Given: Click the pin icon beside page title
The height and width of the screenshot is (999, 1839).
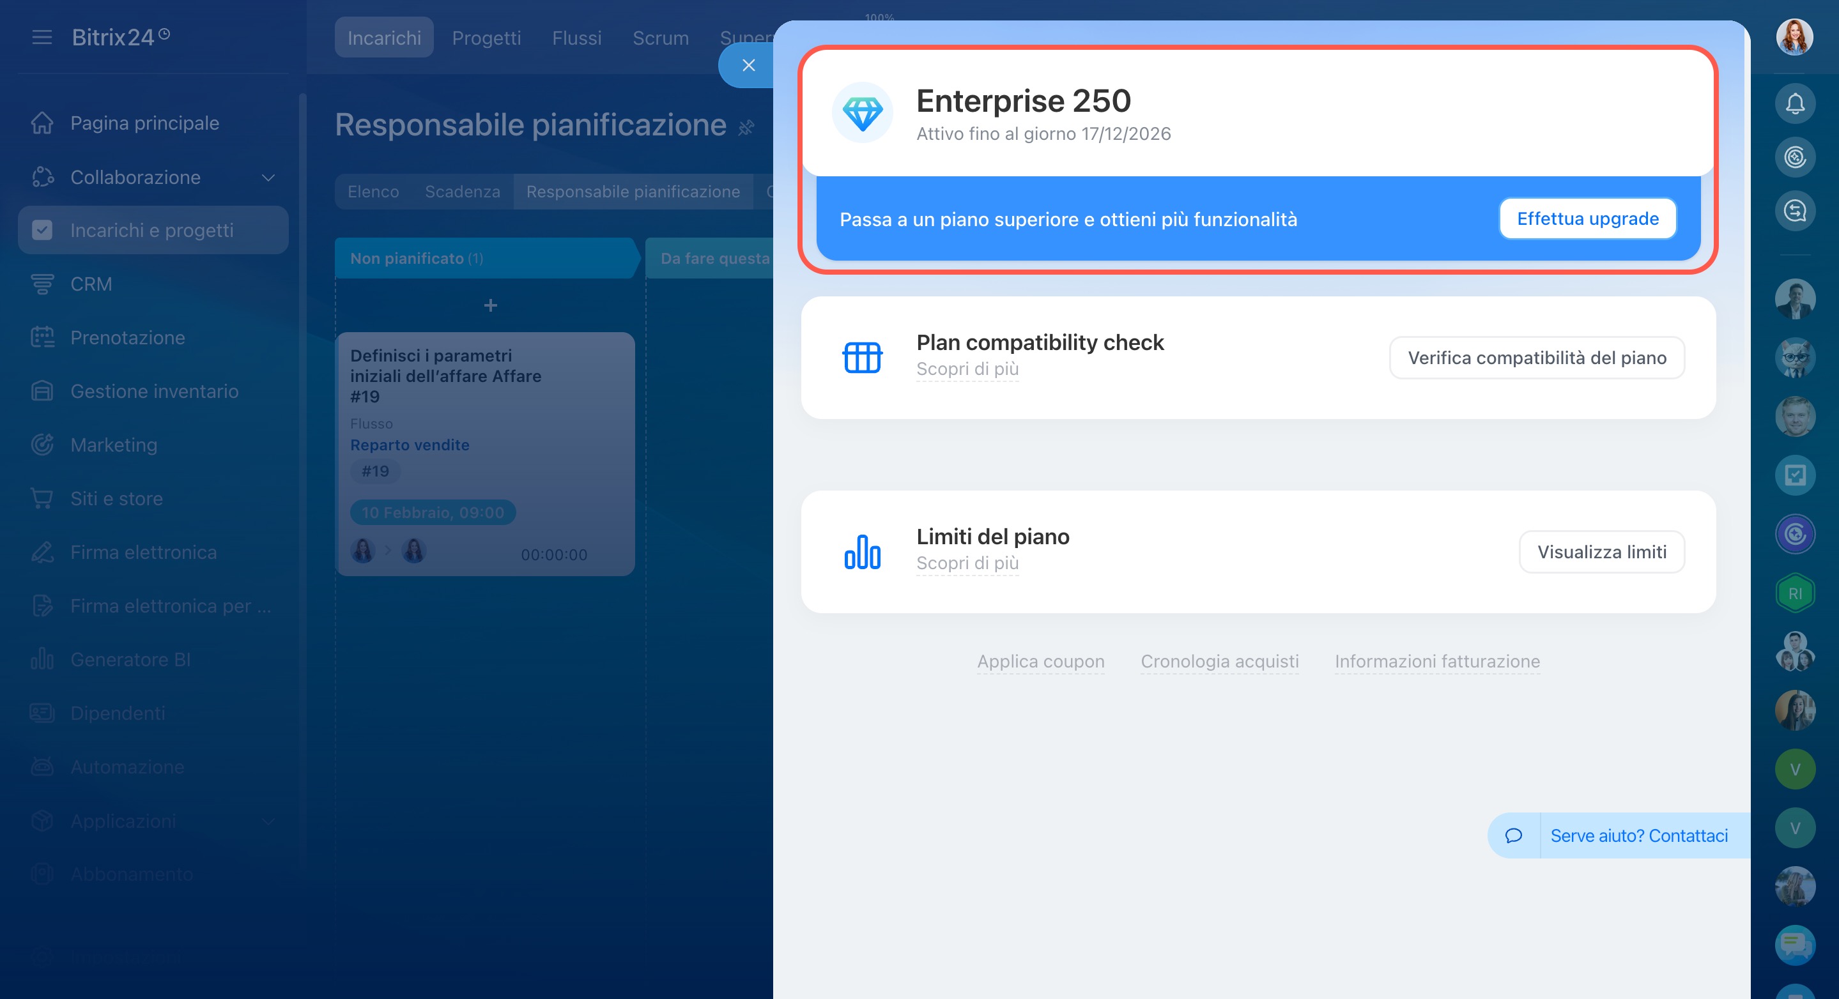Looking at the screenshot, I should tap(746, 128).
